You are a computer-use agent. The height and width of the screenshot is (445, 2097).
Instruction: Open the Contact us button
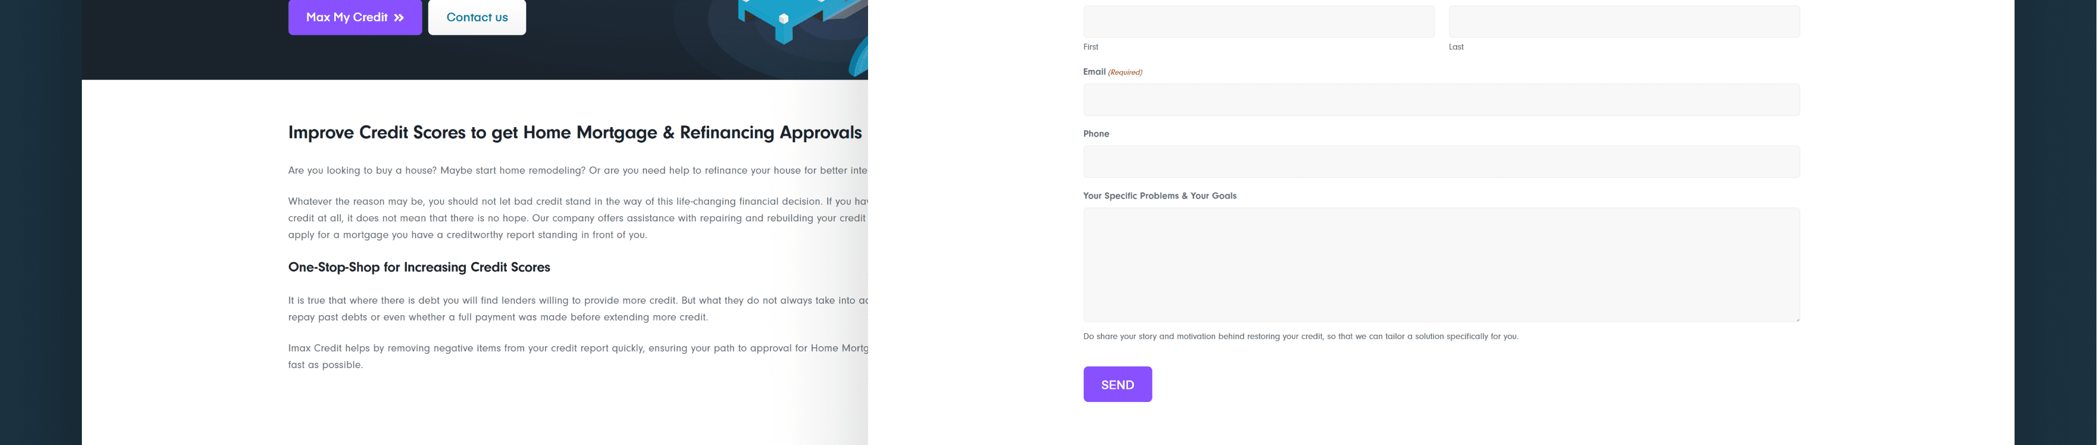tap(477, 17)
